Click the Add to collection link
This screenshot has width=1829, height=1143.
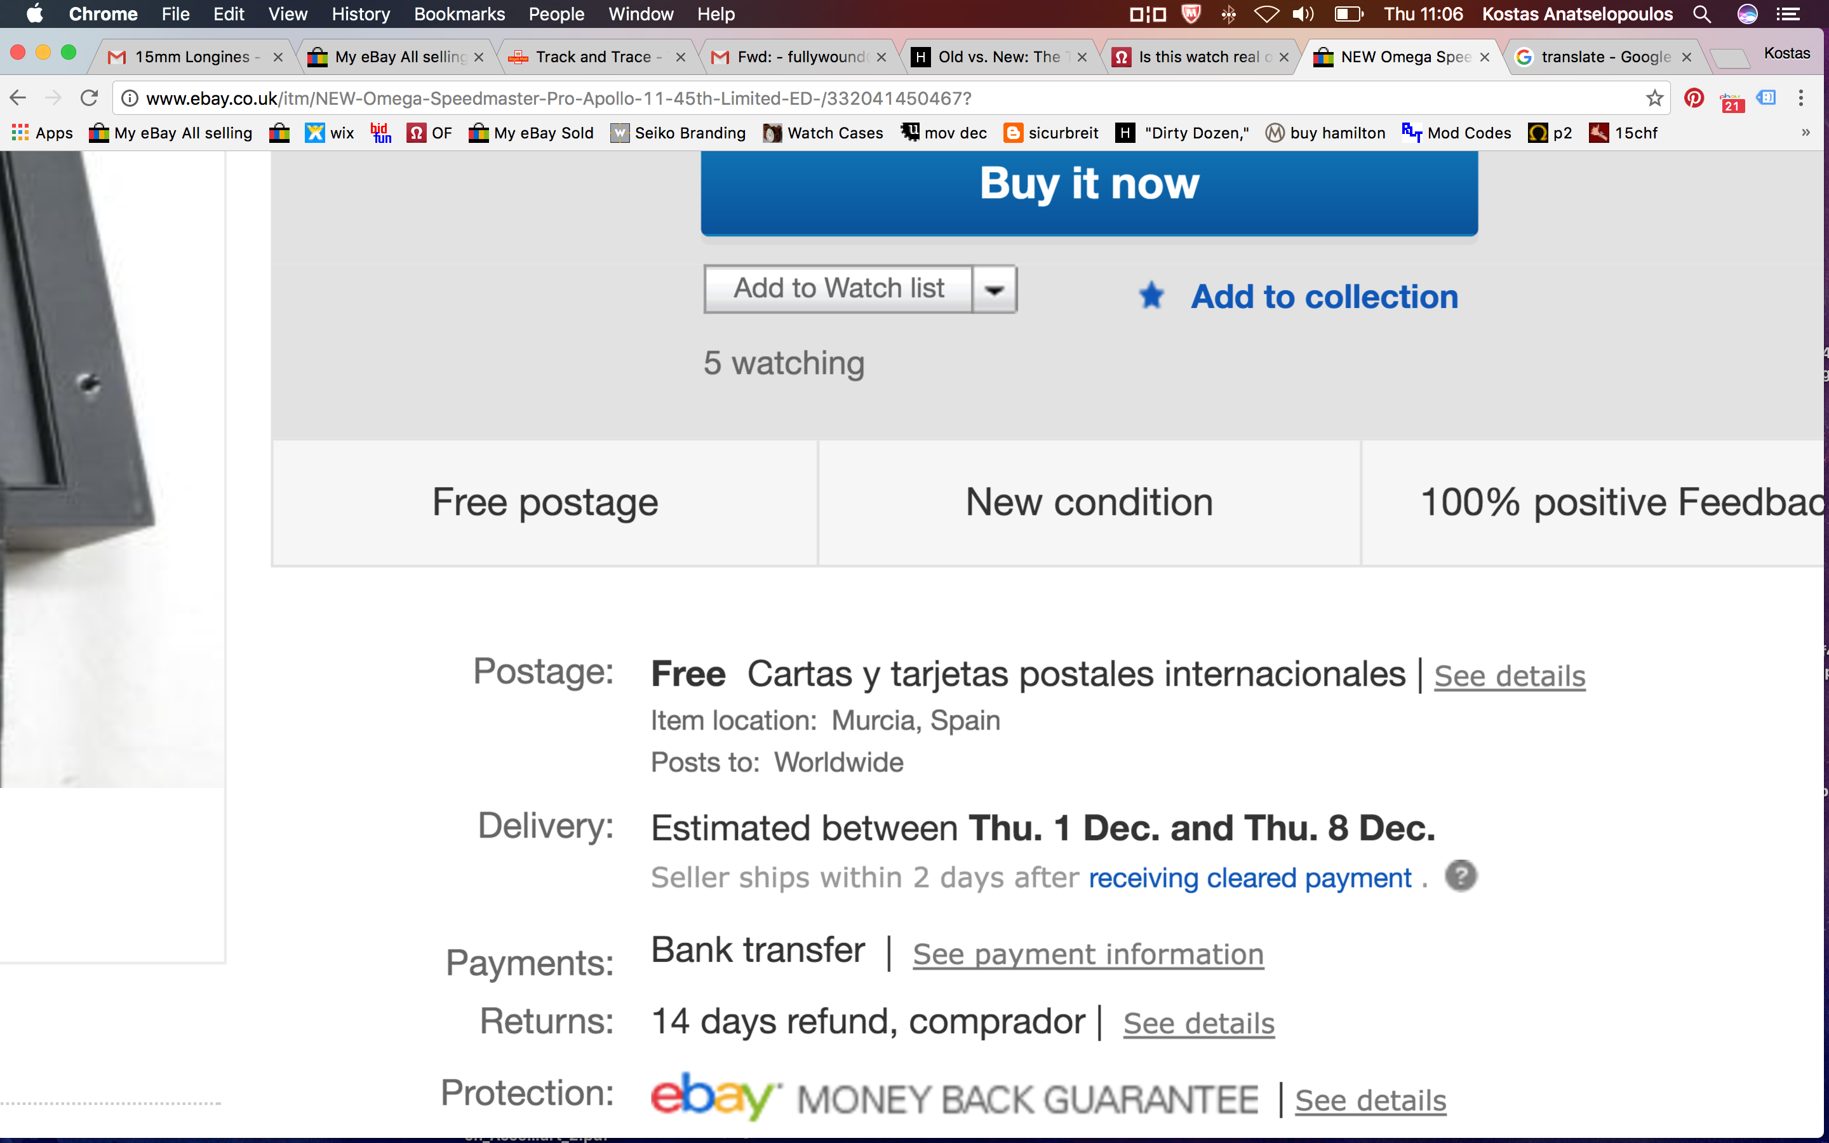click(1324, 297)
